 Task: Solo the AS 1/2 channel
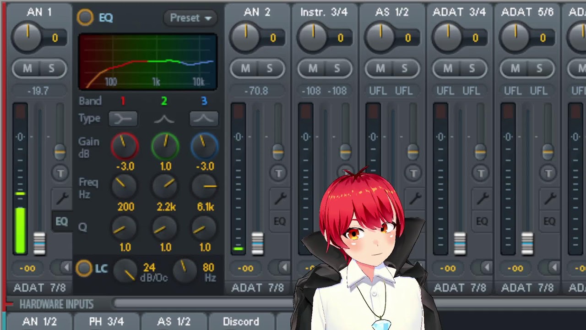pyautogui.click(x=404, y=69)
